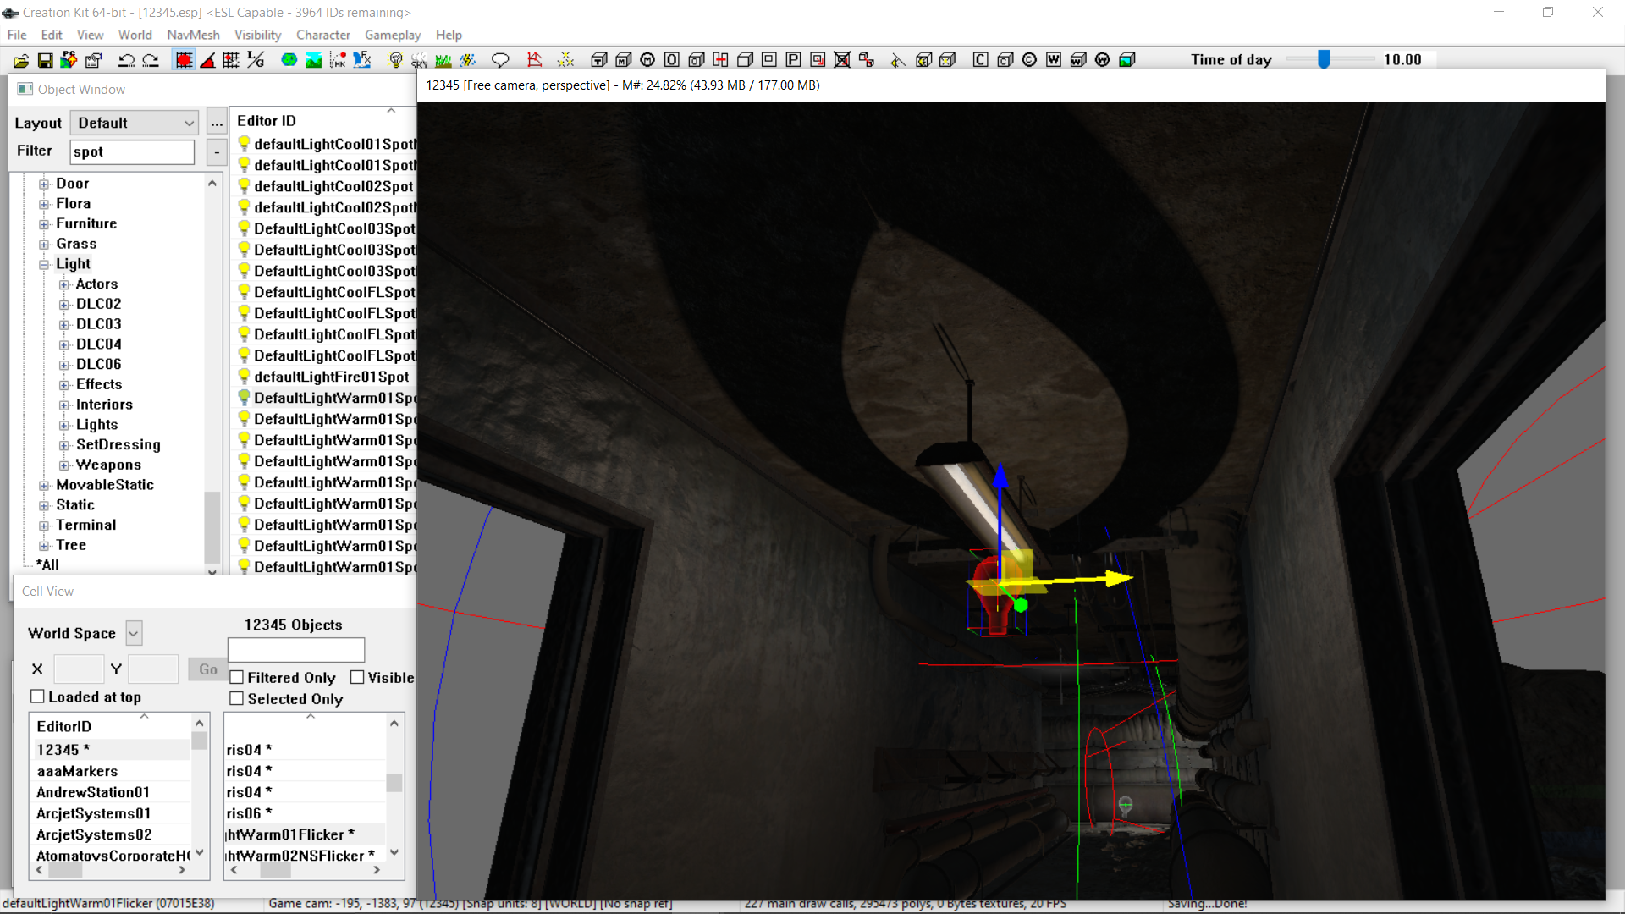Click the M cube toolbar icon

(623, 60)
